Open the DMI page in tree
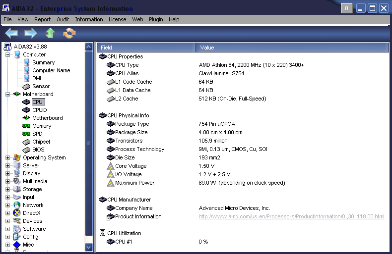The image size is (392, 254). pyautogui.click(x=37, y=78)
